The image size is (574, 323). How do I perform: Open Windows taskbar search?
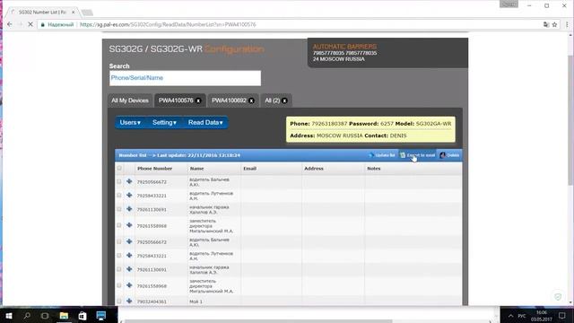27,315
